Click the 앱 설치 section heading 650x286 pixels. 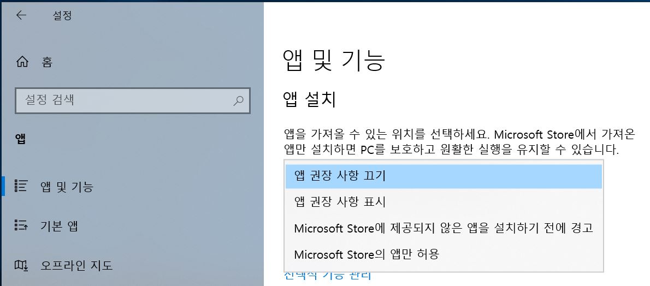pyautogui.click(x=309, y=100)
